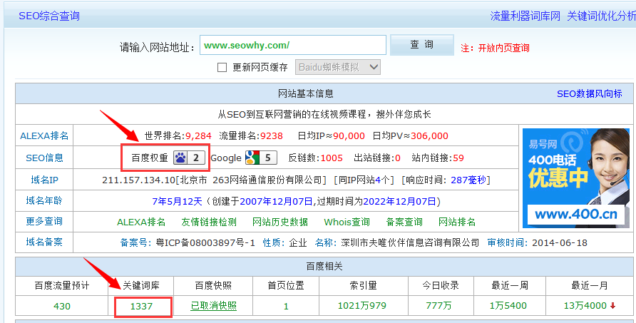
Task: Open the 备案查询 link
Action: coord(404,222)
